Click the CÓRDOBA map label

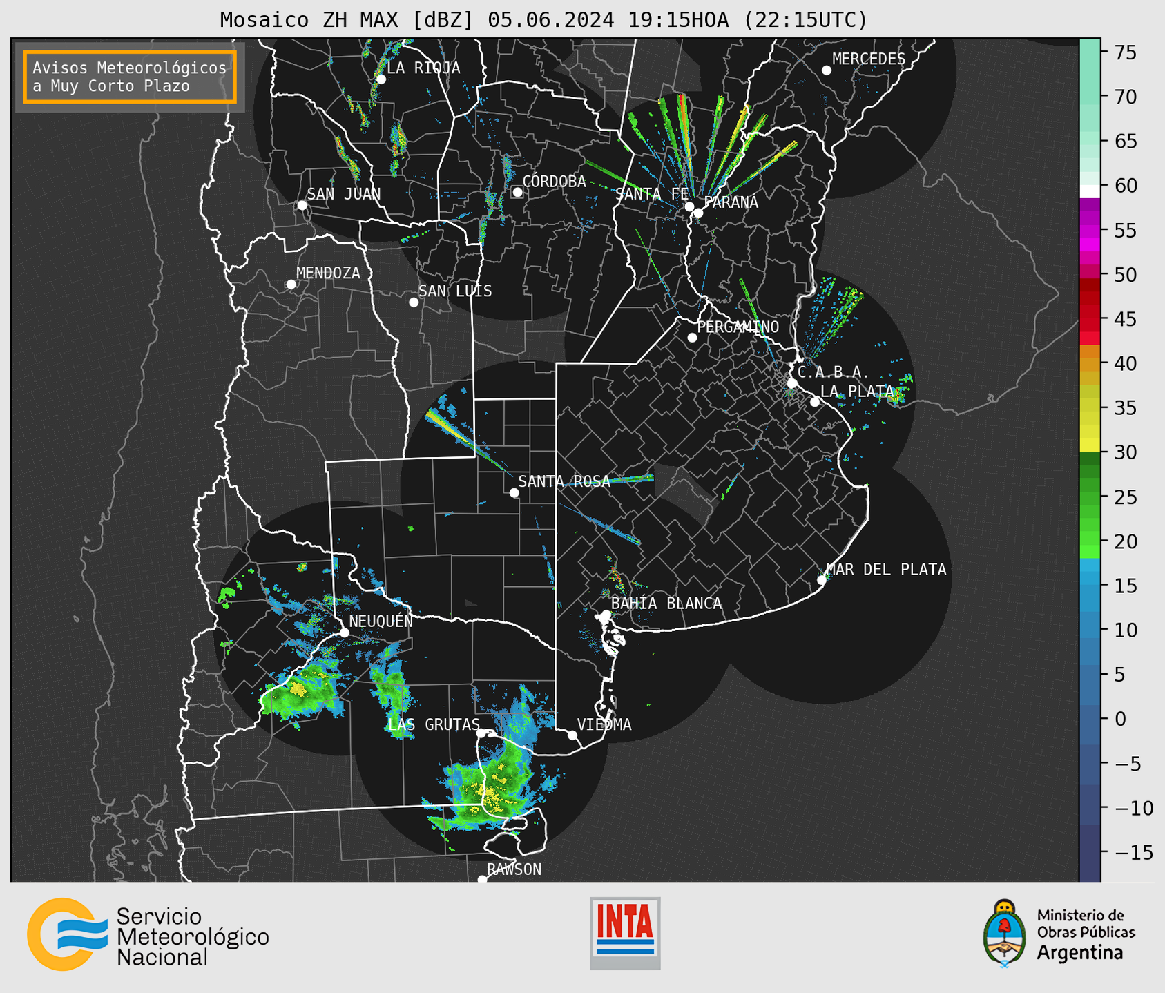pyautogui.click(x=554, y=182)
